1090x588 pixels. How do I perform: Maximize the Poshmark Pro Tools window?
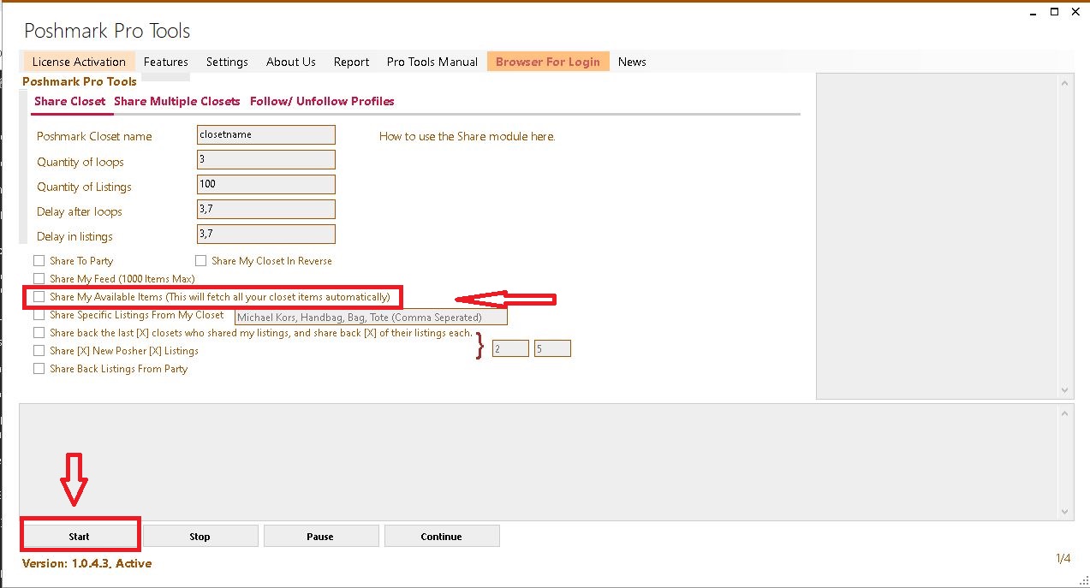[1054, 12]
